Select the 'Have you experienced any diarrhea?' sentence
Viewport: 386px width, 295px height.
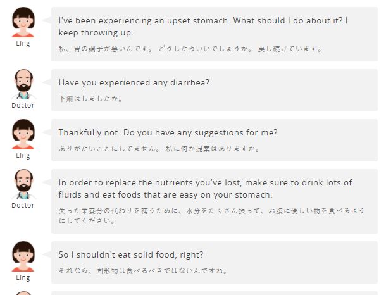[x=134, y=83]
